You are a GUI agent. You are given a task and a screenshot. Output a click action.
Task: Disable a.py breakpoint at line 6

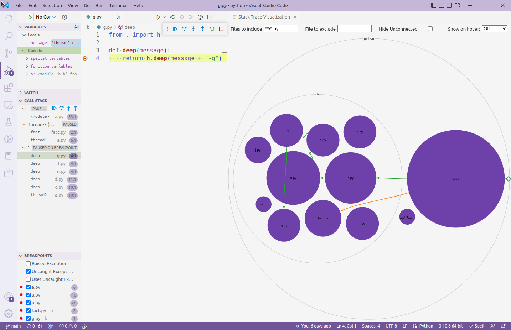[x=28, y=287]
